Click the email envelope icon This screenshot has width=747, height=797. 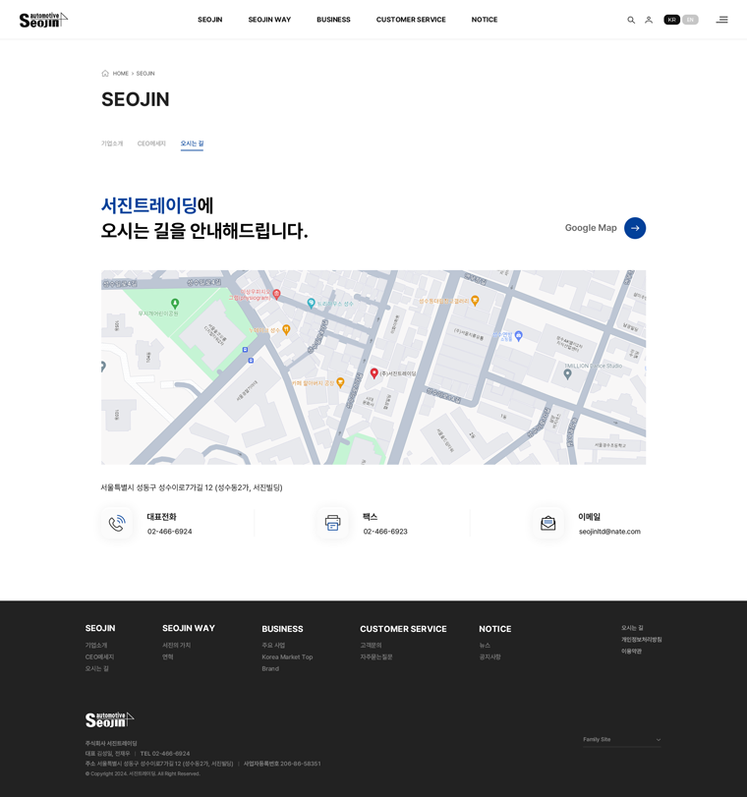coord(547,523)
